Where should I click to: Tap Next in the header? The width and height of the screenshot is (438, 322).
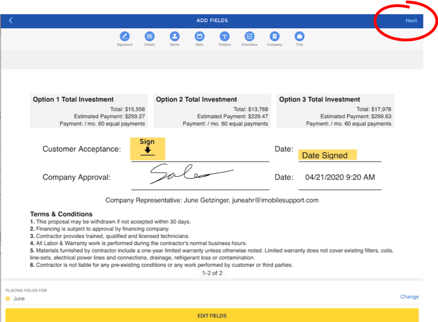click(411, 21)
